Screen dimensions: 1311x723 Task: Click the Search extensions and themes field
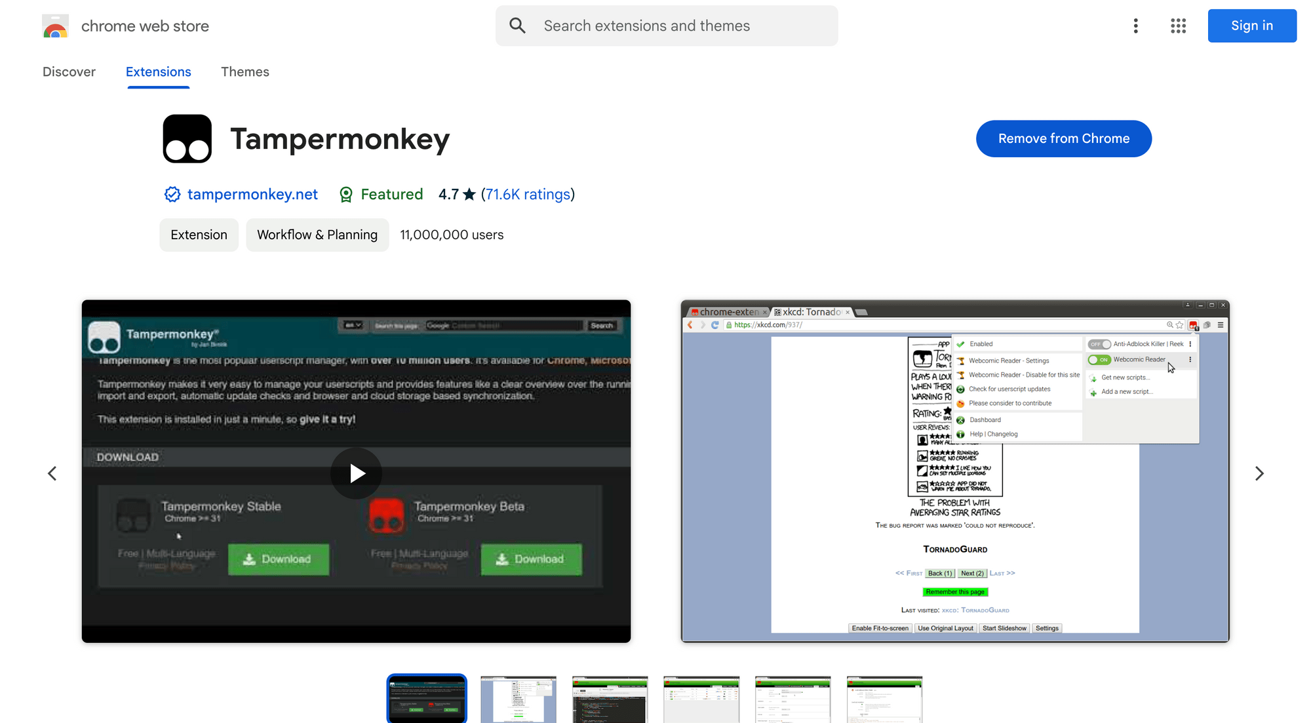point(667,26)
